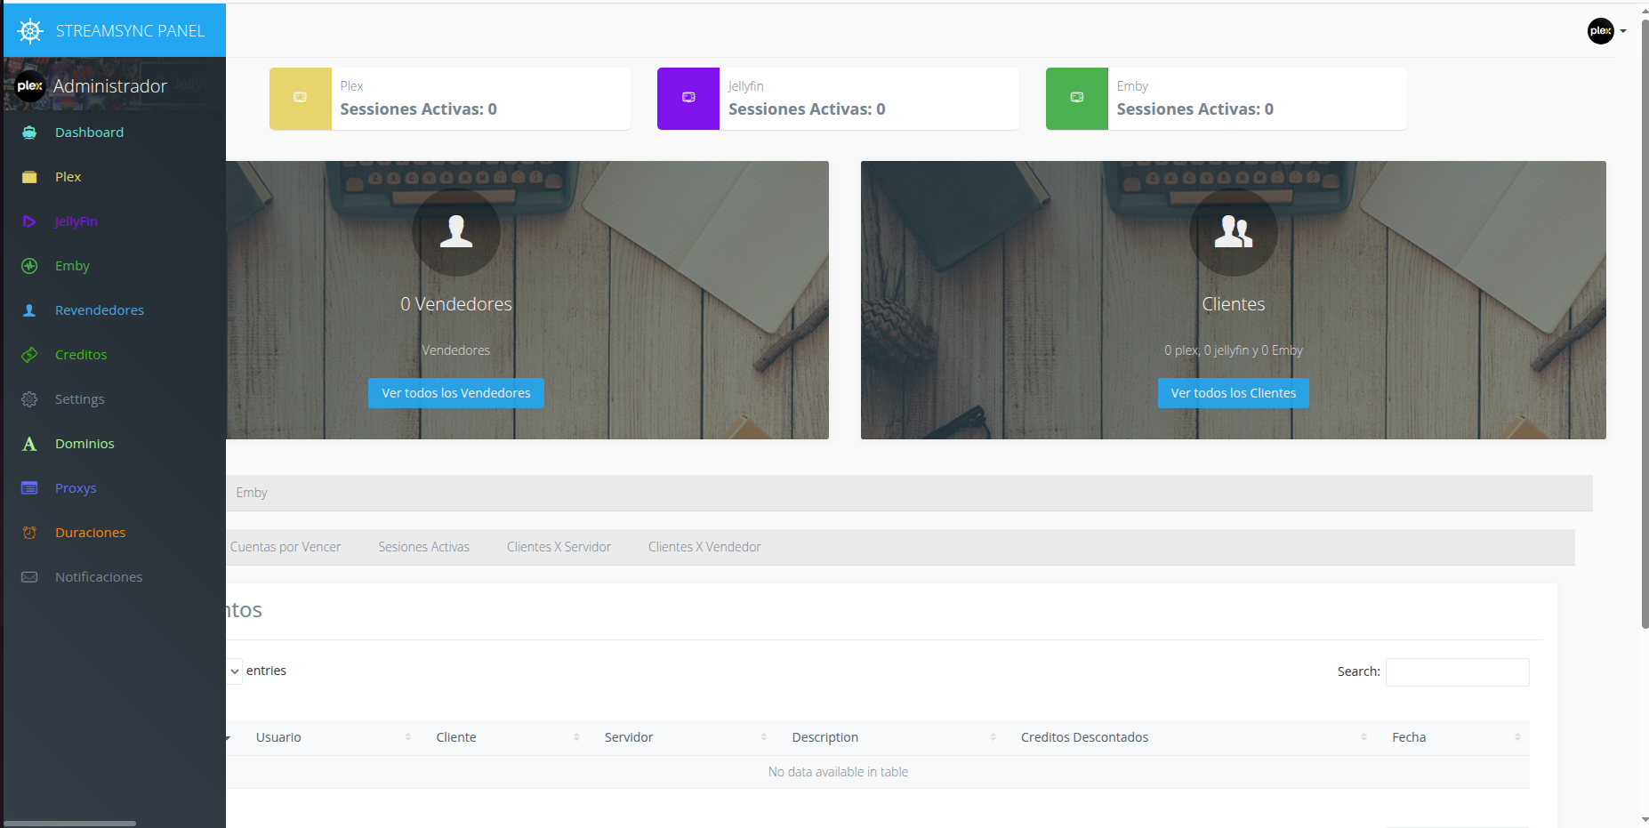Viewport: 1649px width, 828px height.
Task: Click the Plex folder icon in sidebar
Action: (x=29, y=177)
